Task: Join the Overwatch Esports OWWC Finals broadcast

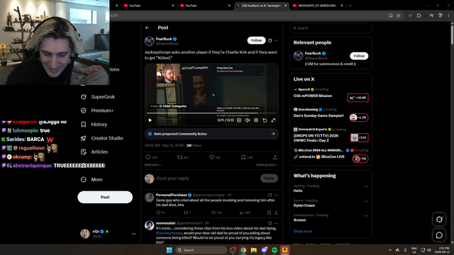Action: click(x=360, y=137)
